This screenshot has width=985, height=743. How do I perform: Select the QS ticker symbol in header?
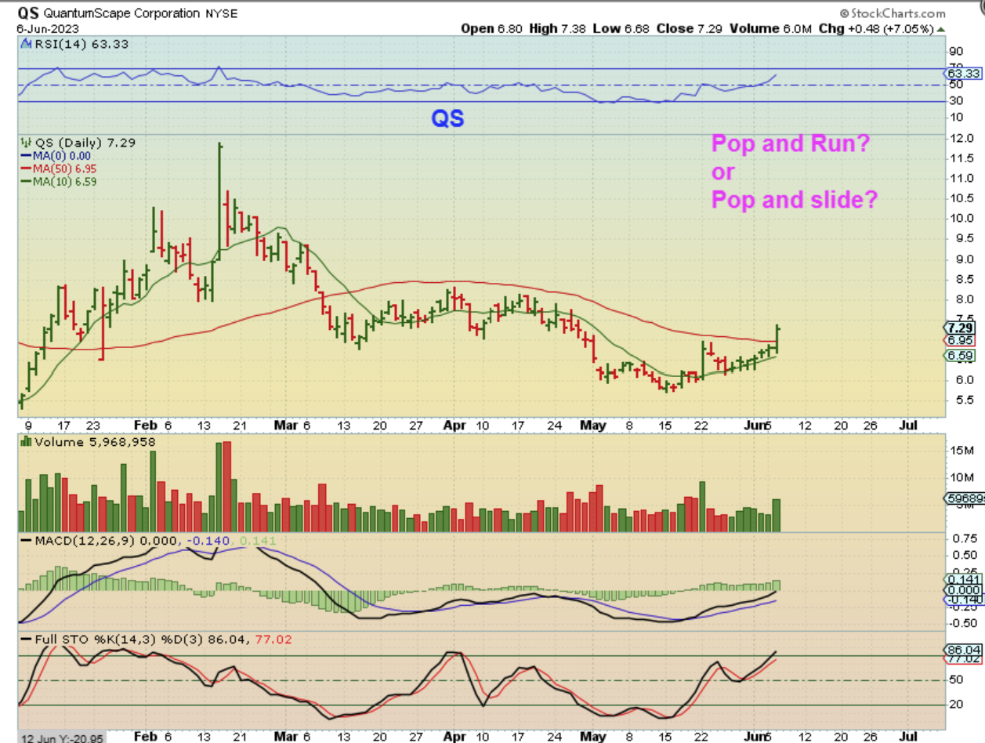point(27,13)
